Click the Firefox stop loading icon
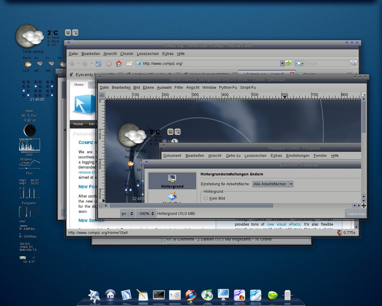Viewport: 382px width, 306px height. tap(109, 63)
